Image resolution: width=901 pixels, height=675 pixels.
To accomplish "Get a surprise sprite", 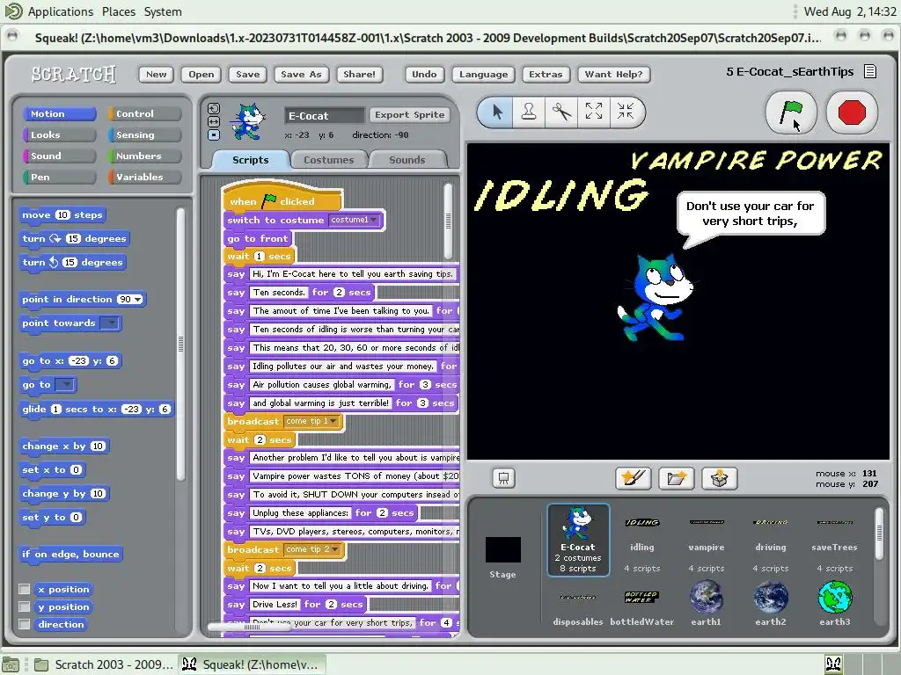I will pos(720,478).
